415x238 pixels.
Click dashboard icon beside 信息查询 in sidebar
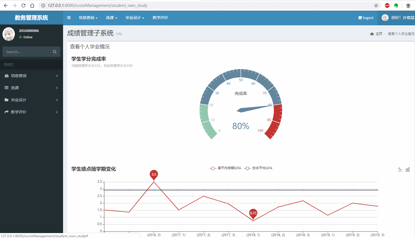[7, 76]
